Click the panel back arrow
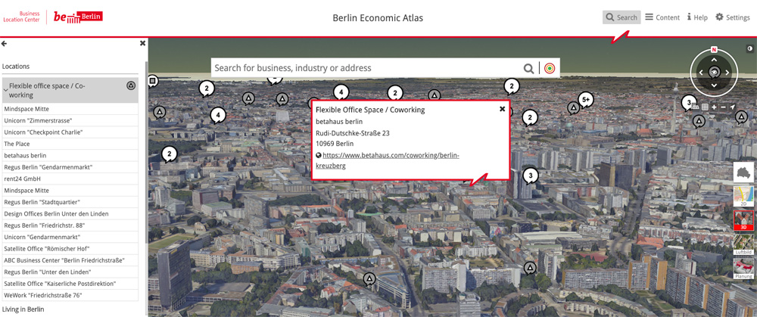The image size is (757, 317). point(5,43)
